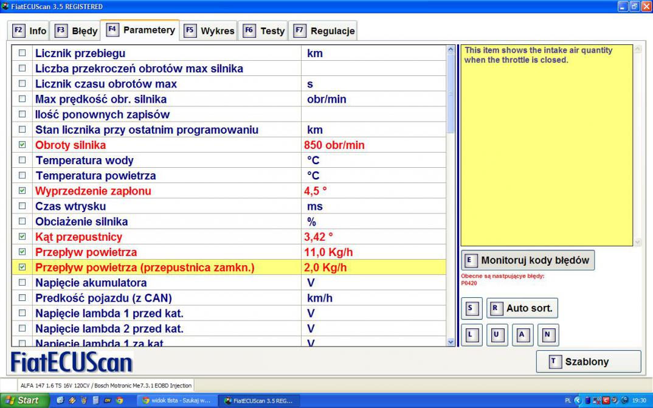Click the N key button

[548, 334]
